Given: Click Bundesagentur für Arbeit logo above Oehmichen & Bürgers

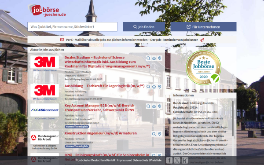Looking at the screenshot, I should 44,138.
